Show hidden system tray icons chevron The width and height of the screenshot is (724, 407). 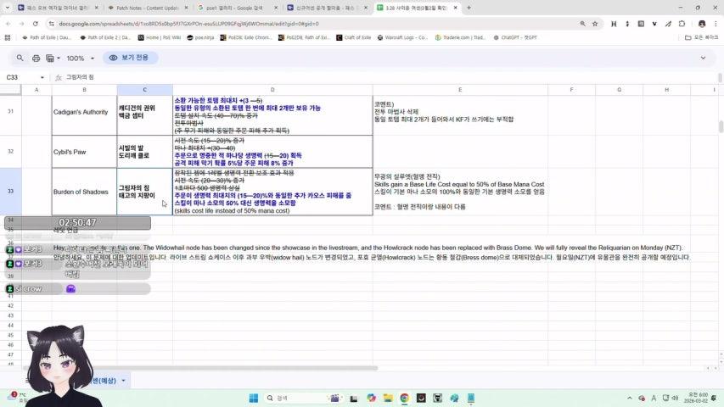(x=629, y=399)
